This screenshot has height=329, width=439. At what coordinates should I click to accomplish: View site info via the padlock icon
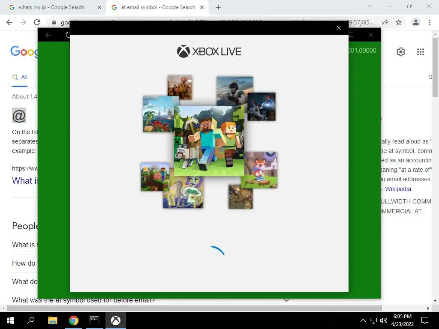point(54,22)
